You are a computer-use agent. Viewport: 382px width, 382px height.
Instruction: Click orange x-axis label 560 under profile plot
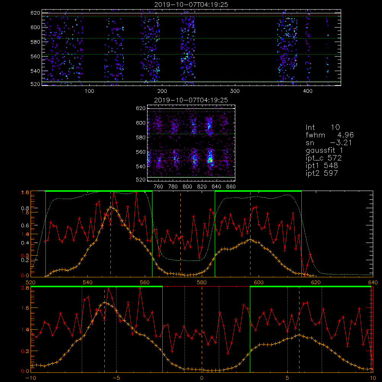145,282
